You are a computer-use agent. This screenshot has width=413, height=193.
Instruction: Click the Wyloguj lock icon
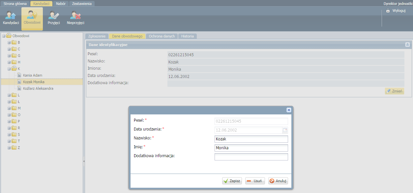tap(388, 11)
